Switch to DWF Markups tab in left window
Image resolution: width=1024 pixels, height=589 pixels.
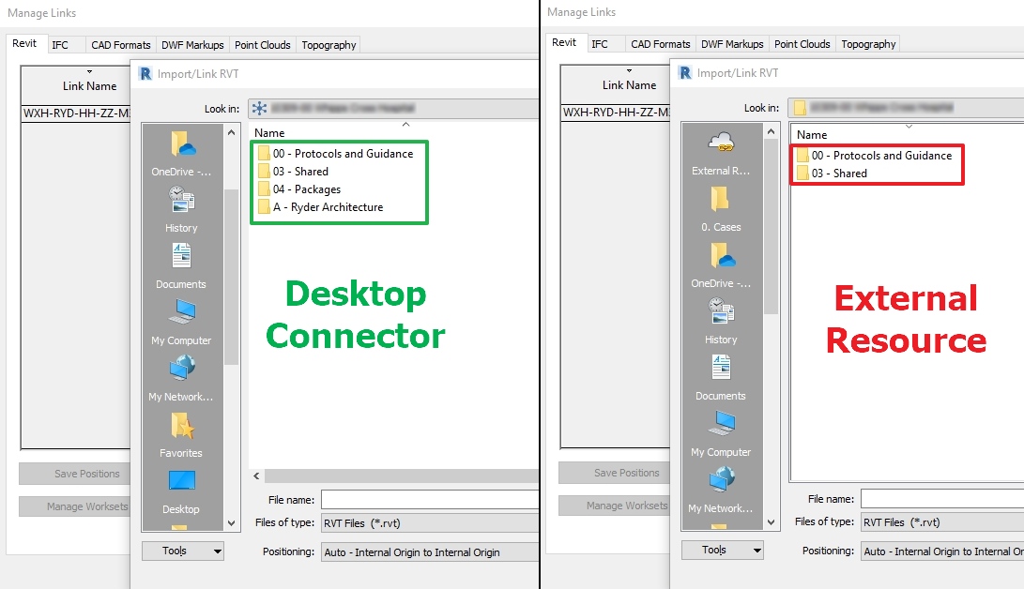tap(192, 45)
